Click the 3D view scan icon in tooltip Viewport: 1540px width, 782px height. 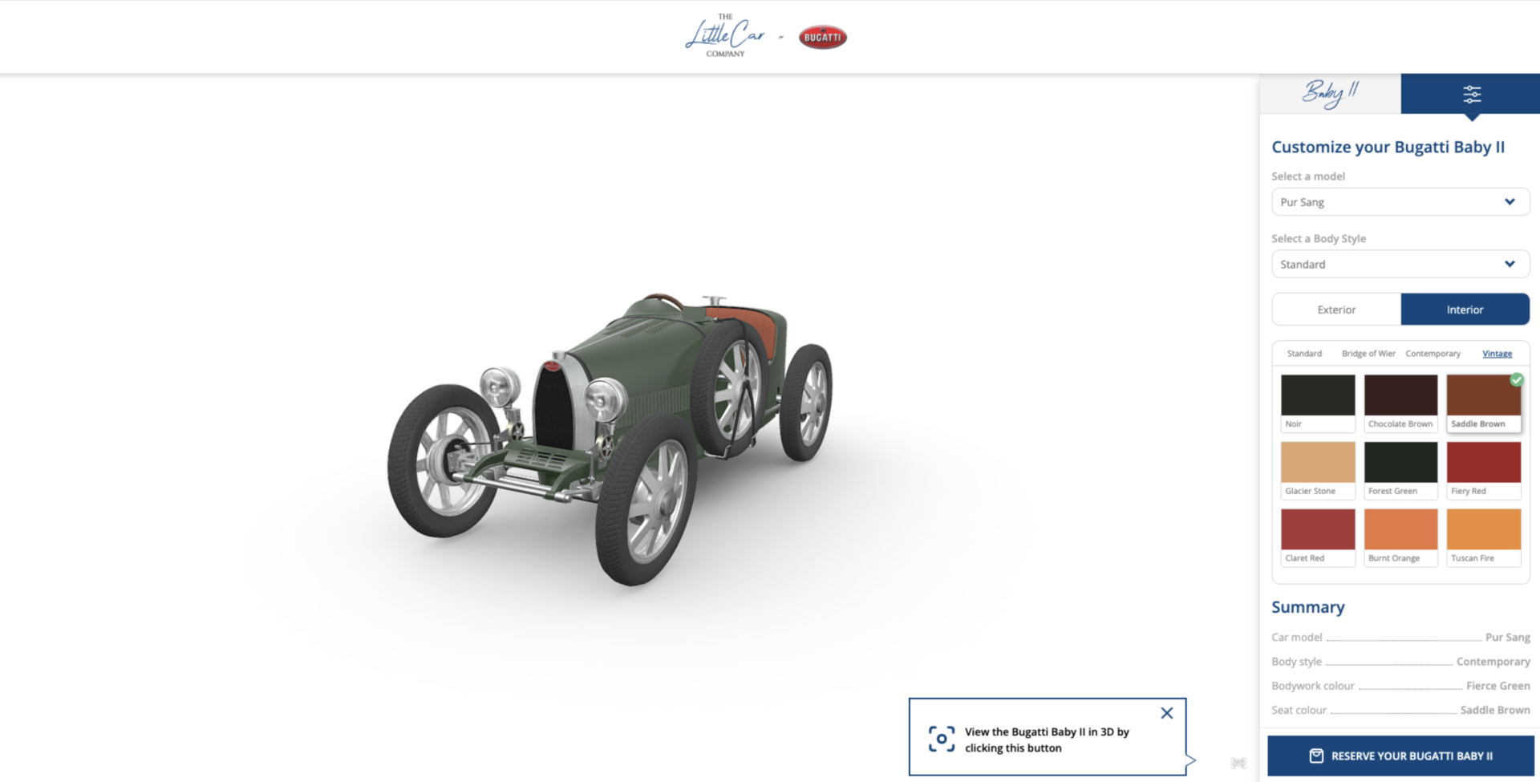(x=941, y=737)
